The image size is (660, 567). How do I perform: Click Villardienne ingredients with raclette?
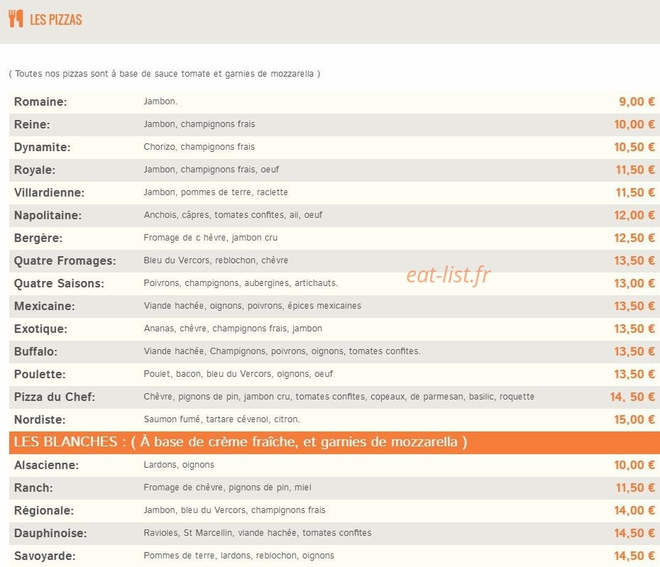216,192
